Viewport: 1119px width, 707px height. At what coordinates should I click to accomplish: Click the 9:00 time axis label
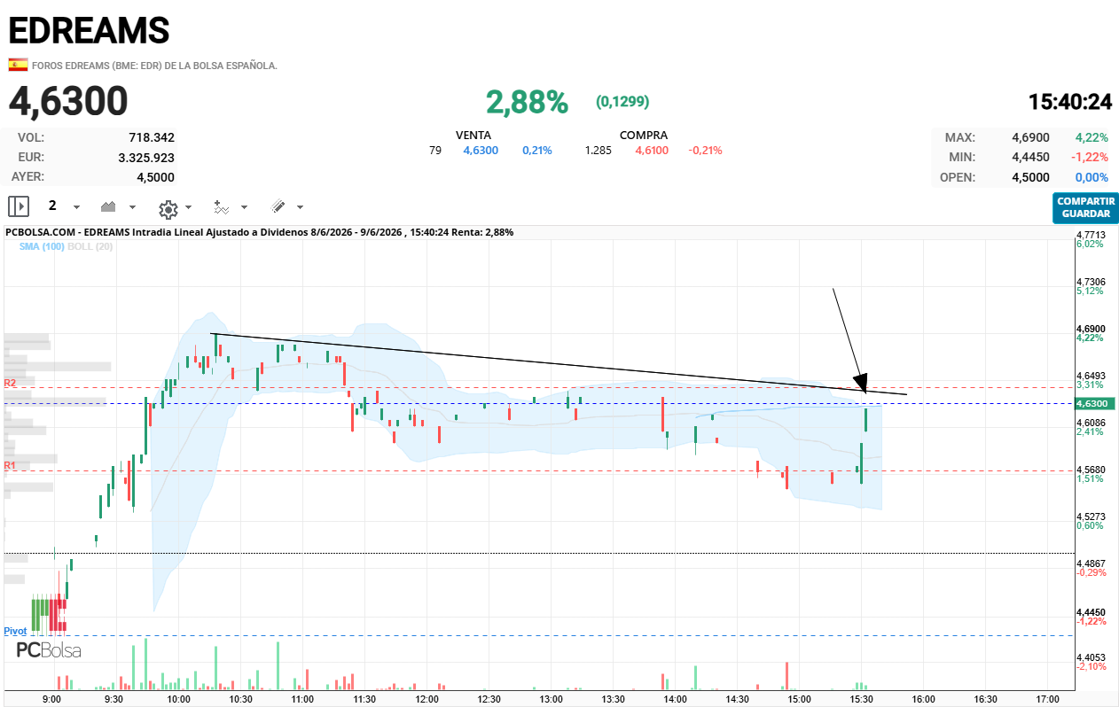52,699
